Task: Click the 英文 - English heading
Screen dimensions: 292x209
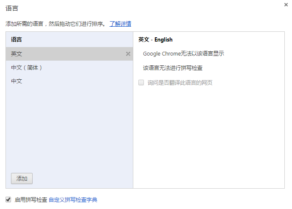Action: [155, 39]
